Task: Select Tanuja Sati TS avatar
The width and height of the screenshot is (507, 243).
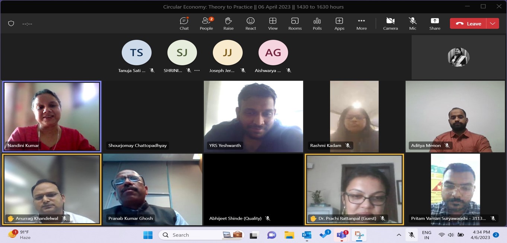Action: pos(137,52)
